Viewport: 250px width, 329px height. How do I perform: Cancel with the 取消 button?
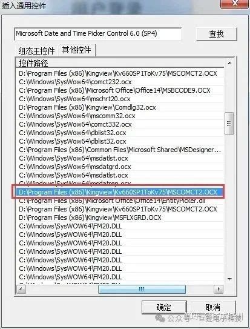(213, 307)
